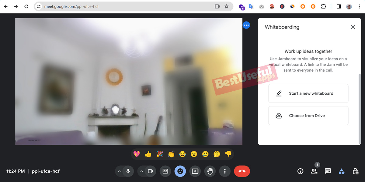The width and height of the screenshot is (365, 182).
Task: Expand the microphone device selector
Action: click(119, 171)
